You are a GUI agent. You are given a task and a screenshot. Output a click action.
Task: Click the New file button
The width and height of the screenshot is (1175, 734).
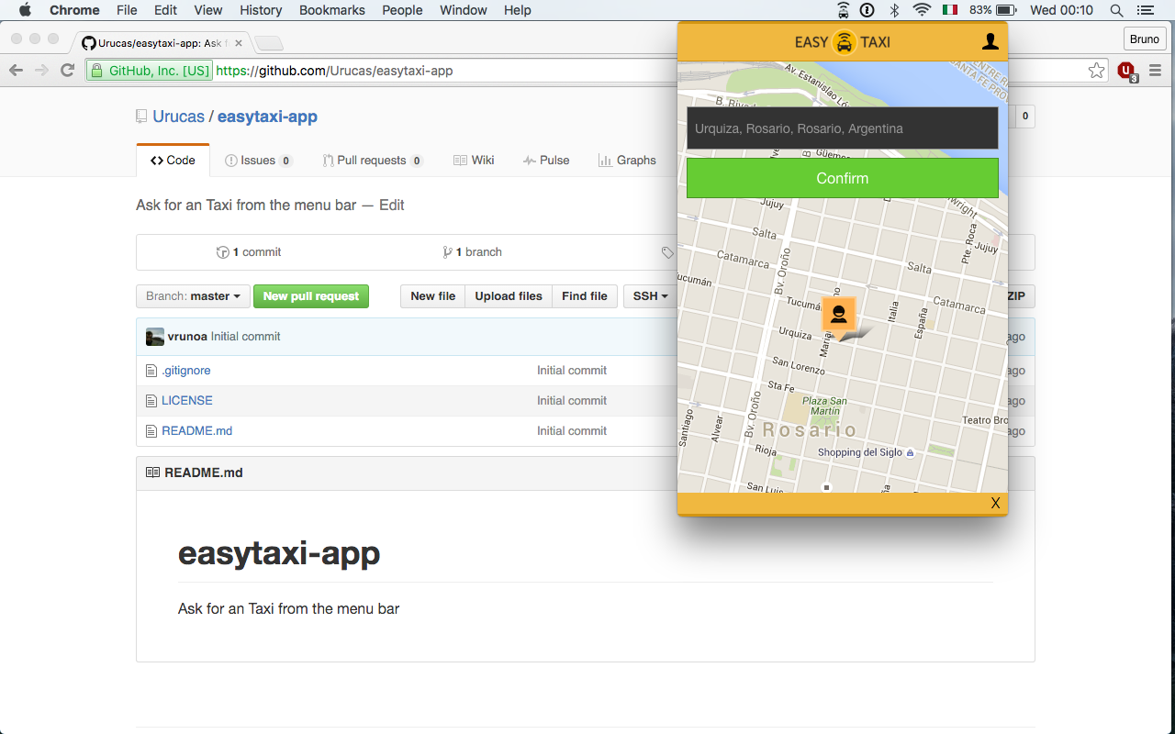click(x=433, y=296)
